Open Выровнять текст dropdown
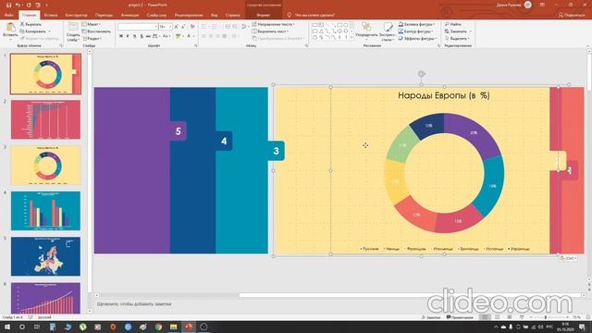Screen dimensions: 592x333 point(269,31)
